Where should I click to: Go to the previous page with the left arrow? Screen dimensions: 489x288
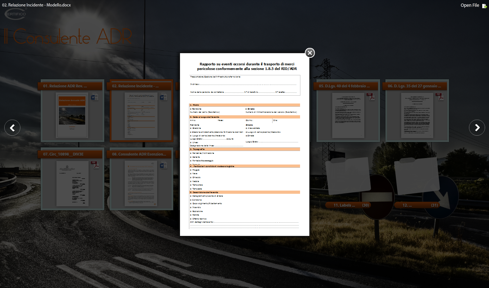pyautogui.click(x=12, y=127)
